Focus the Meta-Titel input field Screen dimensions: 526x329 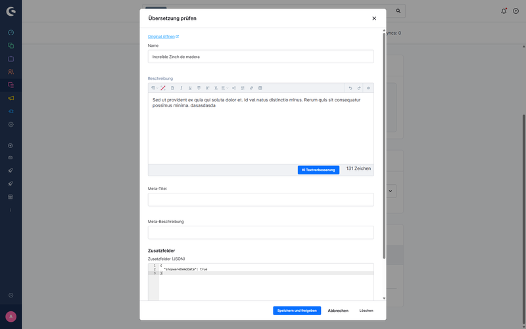click(260, 200)
